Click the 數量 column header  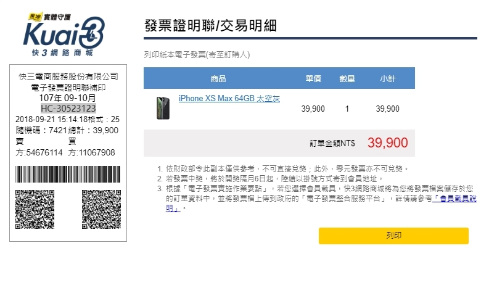[x=347, y=78]
